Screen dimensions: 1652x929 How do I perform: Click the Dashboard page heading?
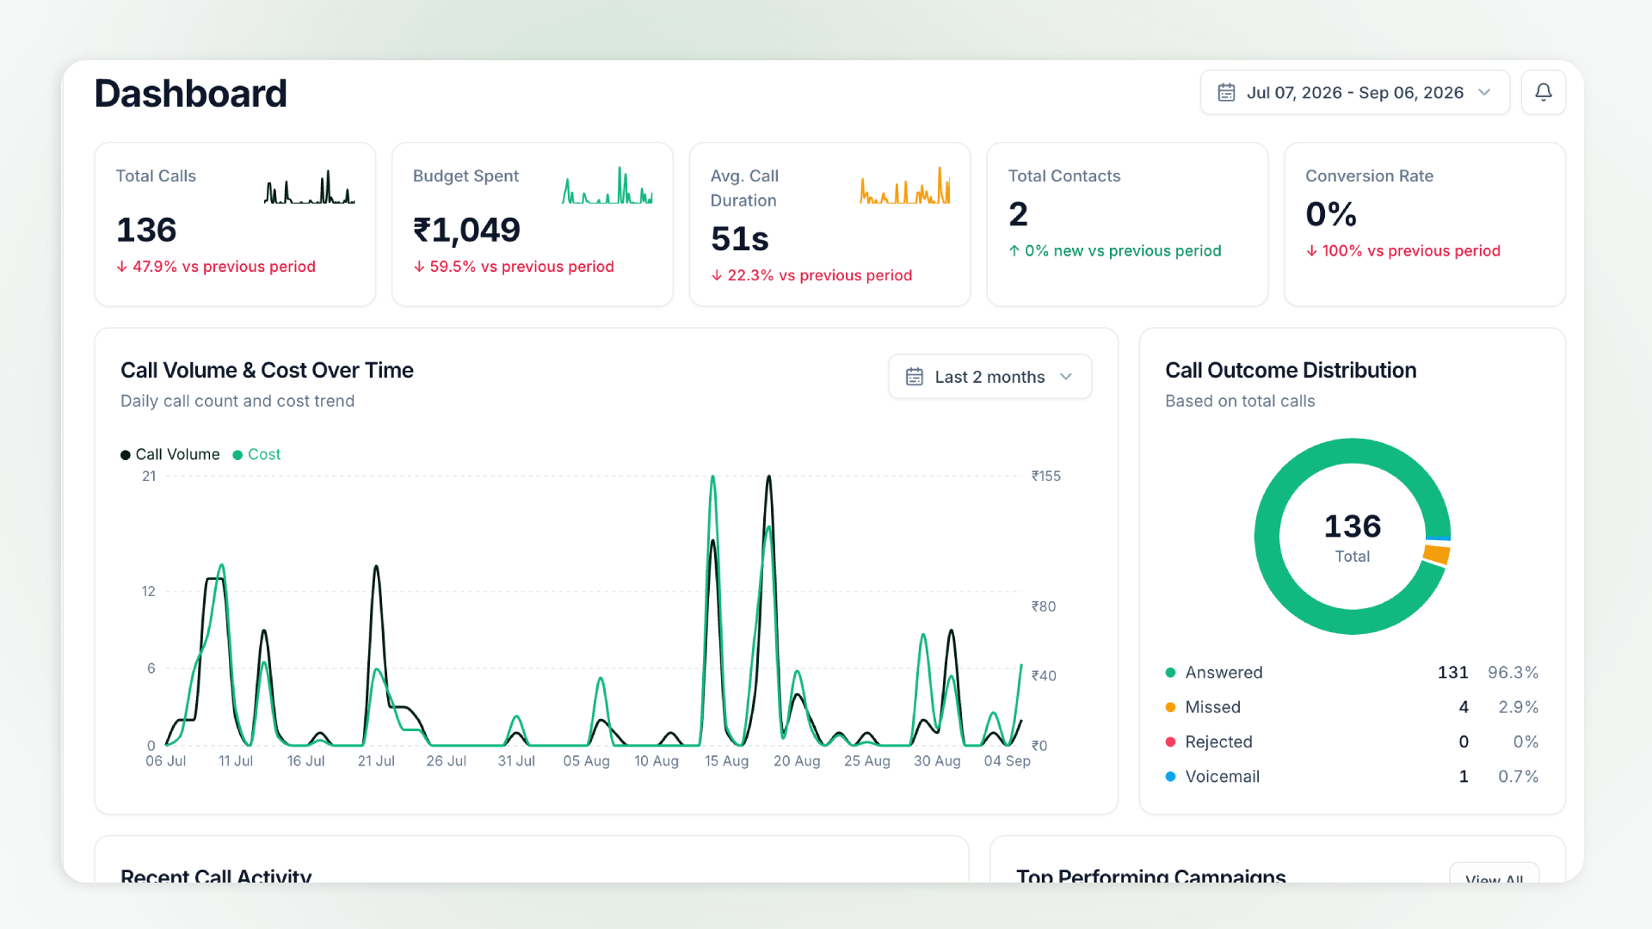(190, 93)
